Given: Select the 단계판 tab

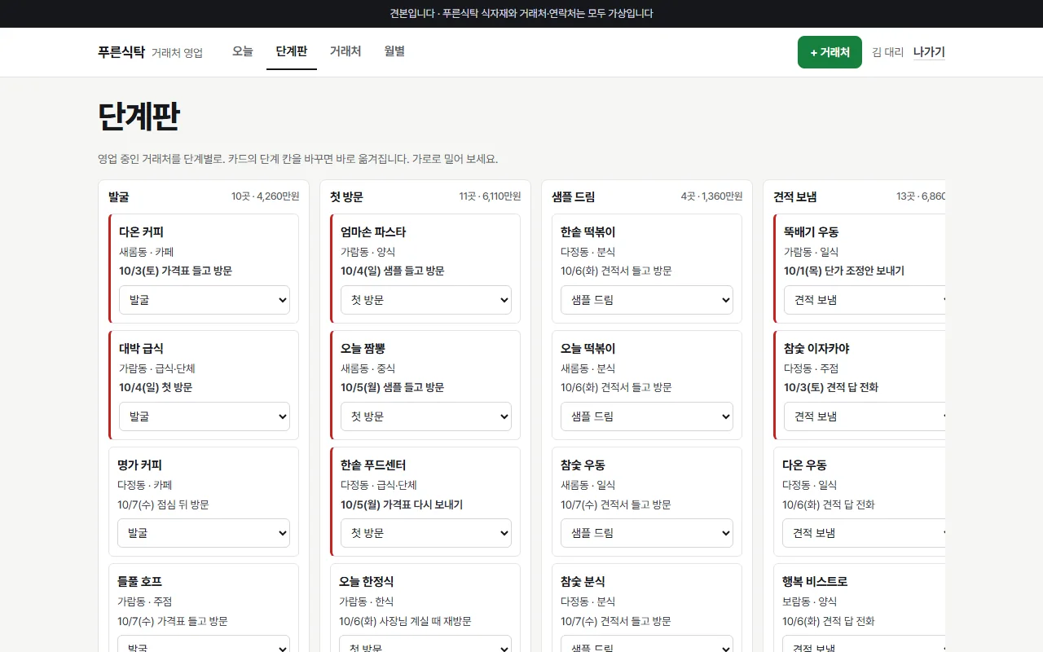Looking at the screenshot, I should [x=292, y=51].
